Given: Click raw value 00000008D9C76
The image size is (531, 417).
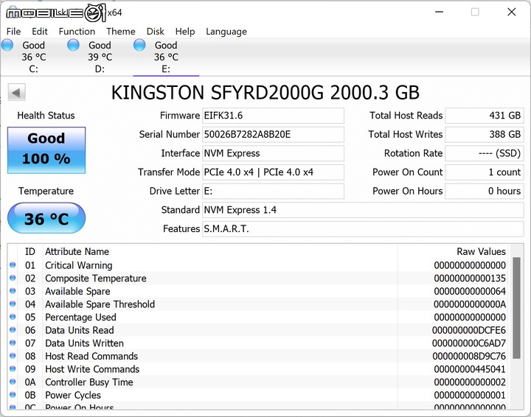Looking at the screenshot, I should point(469,356).
